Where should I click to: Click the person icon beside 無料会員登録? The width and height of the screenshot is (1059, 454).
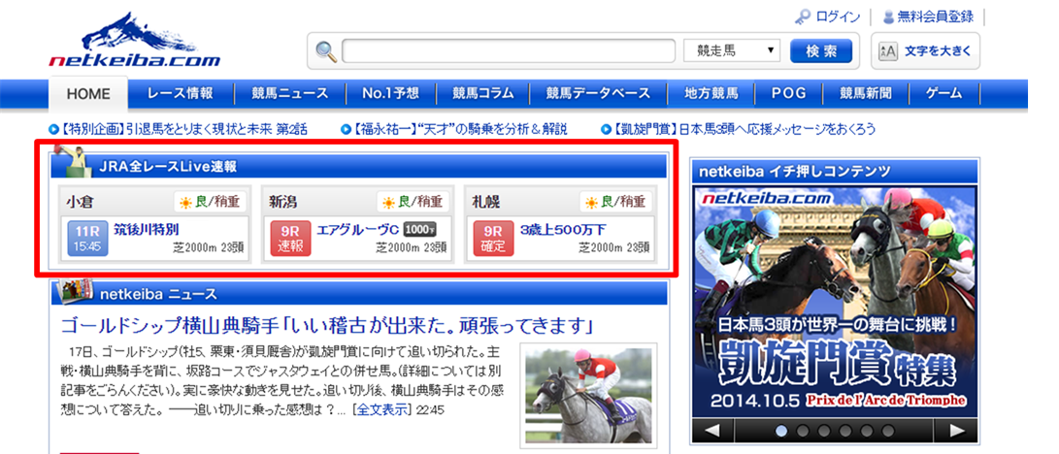point(889,16)
